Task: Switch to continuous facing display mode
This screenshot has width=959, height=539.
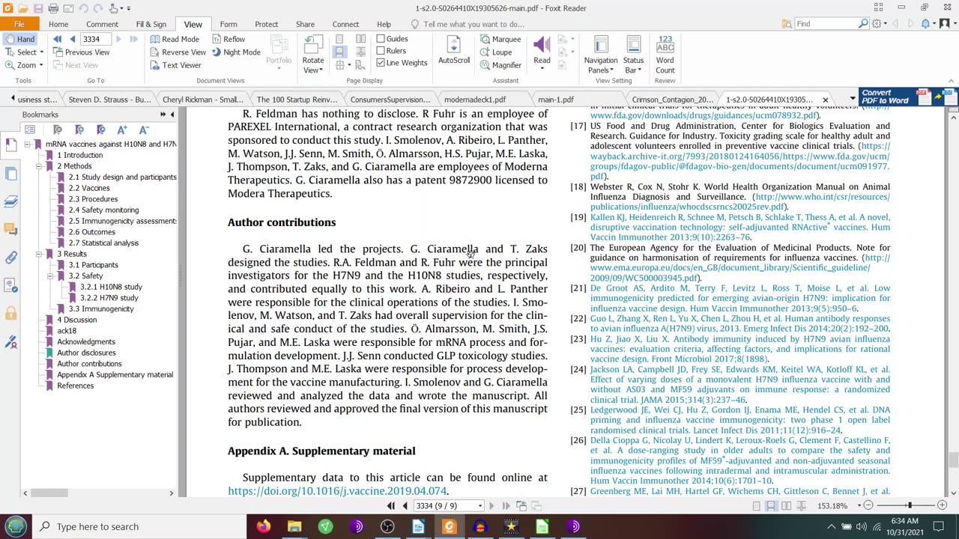Action: [361, 52]
